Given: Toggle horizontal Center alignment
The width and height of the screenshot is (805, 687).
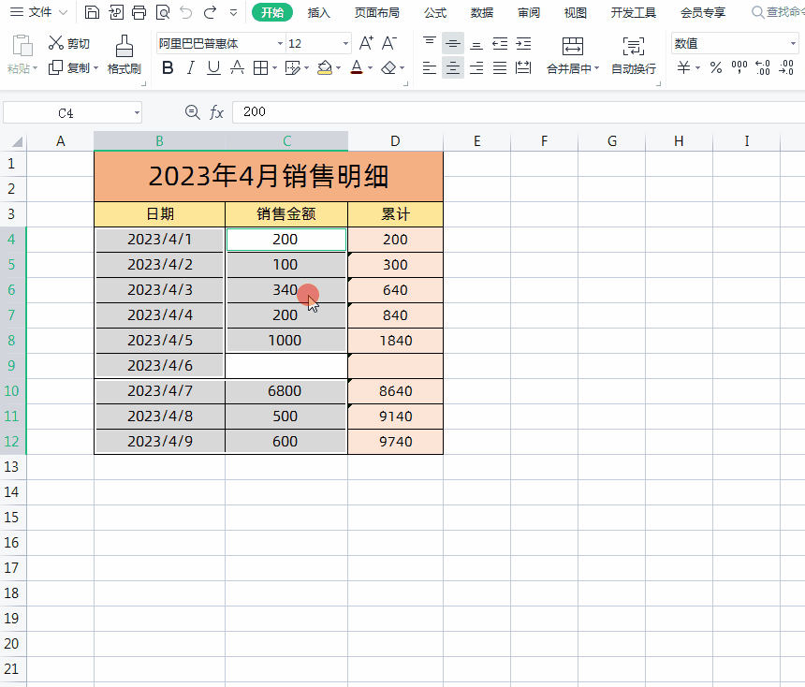Looking at the screenshot, I should point(453,67).
